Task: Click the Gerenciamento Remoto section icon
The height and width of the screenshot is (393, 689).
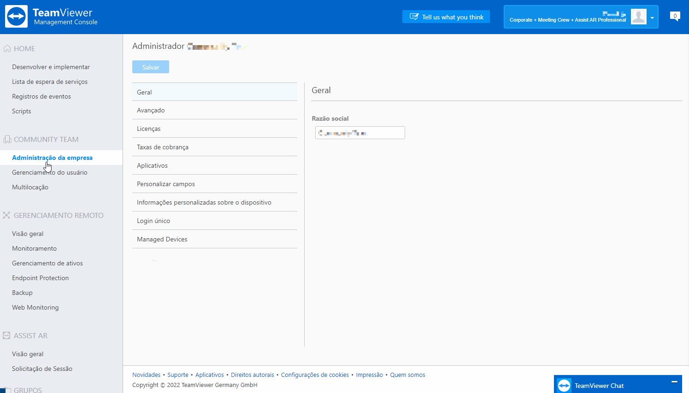Action: [6, 215]
